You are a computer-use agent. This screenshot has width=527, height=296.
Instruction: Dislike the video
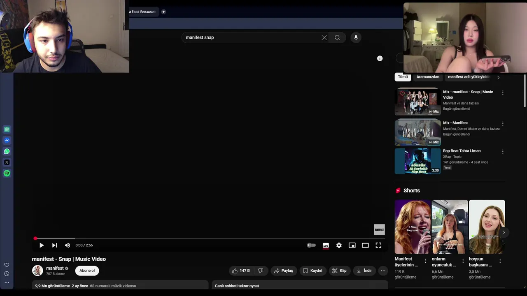(x=261, y=271)
